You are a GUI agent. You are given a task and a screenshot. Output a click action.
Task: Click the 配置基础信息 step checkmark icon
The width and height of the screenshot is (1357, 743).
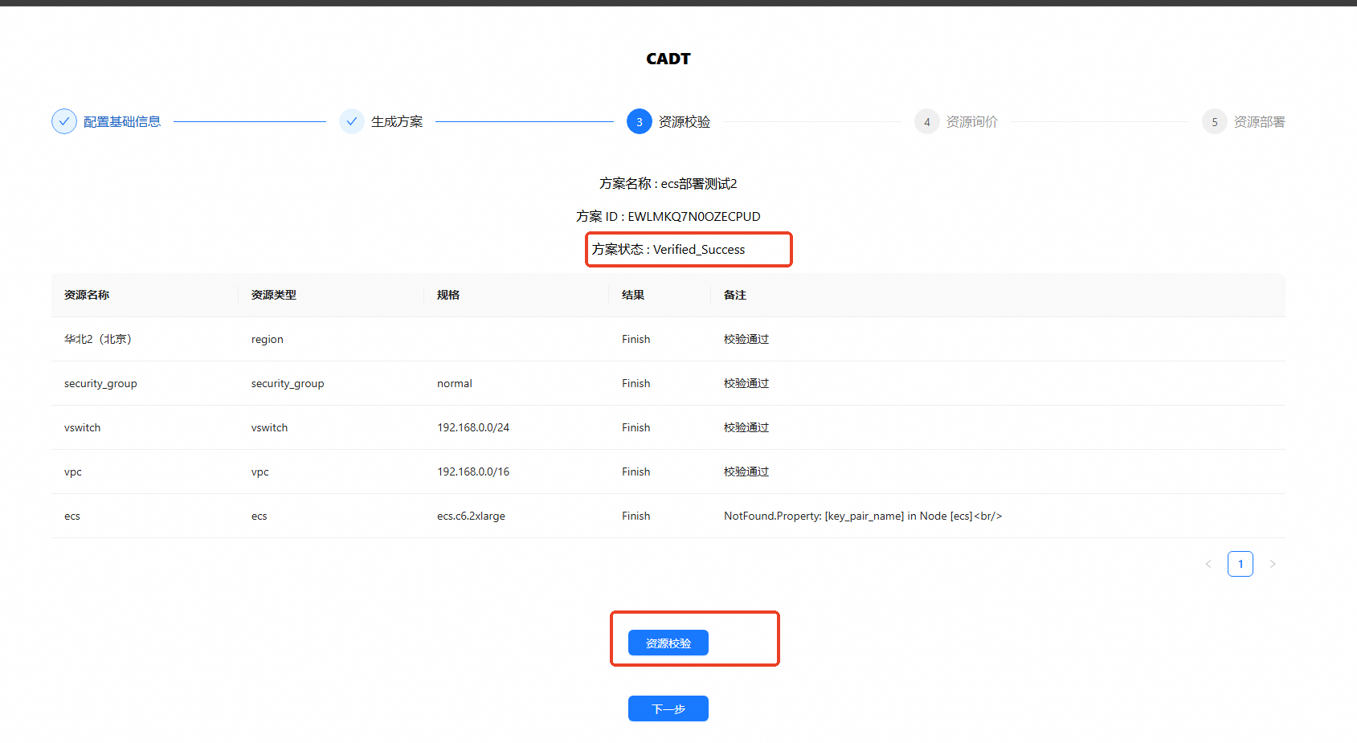pyautogui.click(x=64, y=121)
